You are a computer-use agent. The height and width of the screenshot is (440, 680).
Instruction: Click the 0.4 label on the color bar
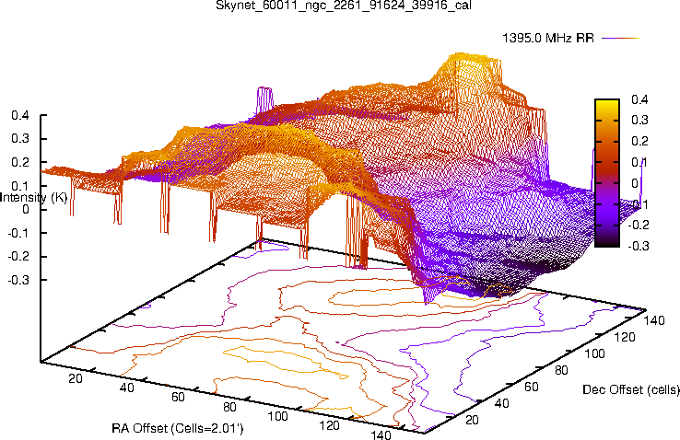(639, 99)
